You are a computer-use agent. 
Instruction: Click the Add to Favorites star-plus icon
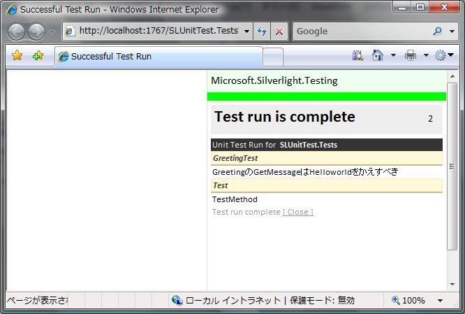tap(38, 55)
